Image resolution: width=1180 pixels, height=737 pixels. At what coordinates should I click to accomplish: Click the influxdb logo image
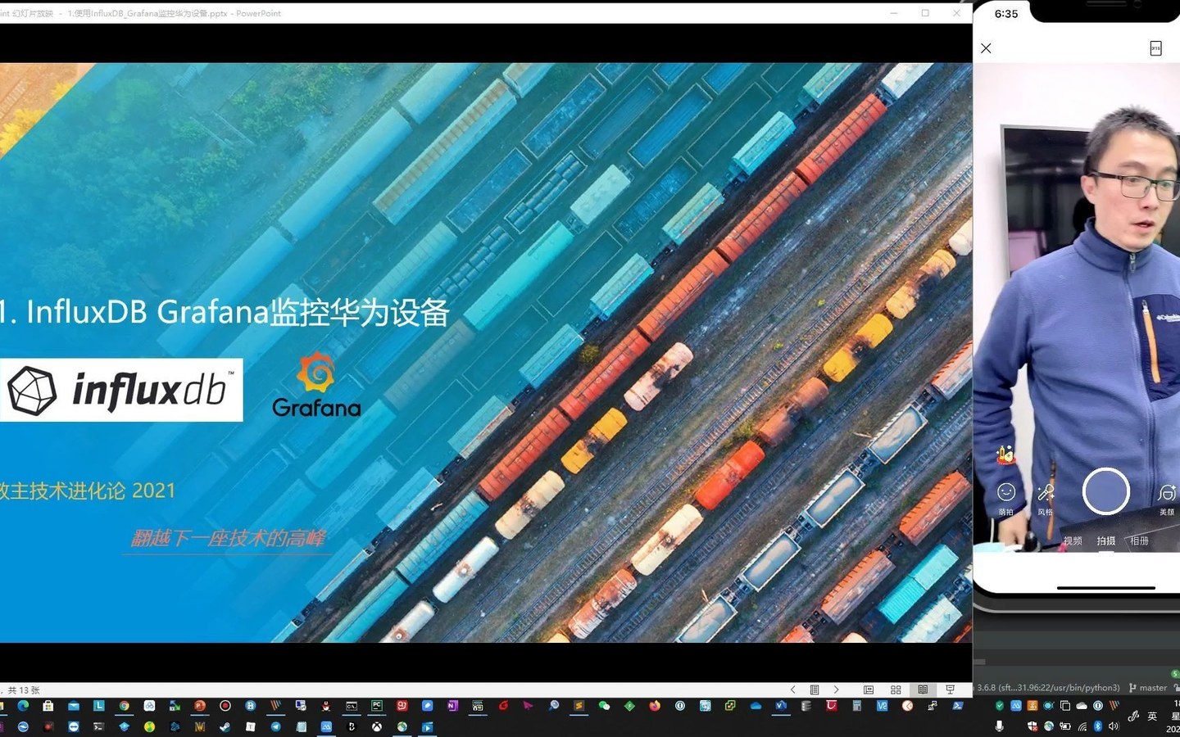tap(121, 390)
